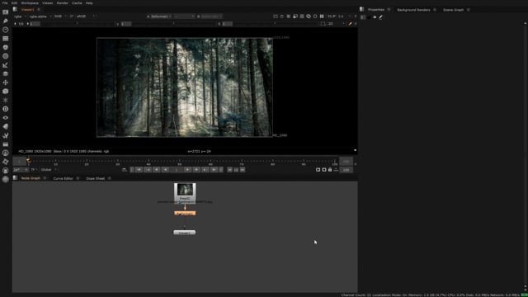Open the ToolSets toolbar menu

tap(6, 135)
